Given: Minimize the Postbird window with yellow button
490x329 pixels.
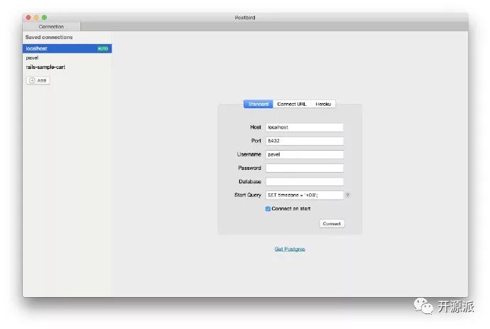Looking at the screenshot, I should point(36,18).
